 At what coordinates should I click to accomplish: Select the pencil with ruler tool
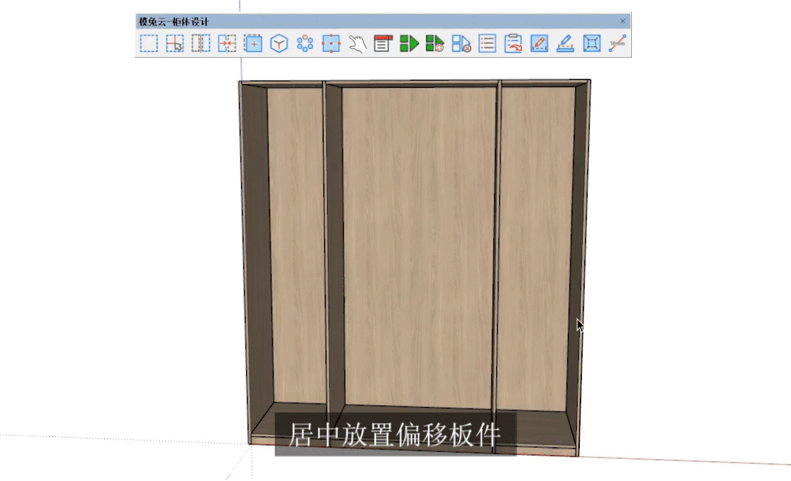pos(565,44)
